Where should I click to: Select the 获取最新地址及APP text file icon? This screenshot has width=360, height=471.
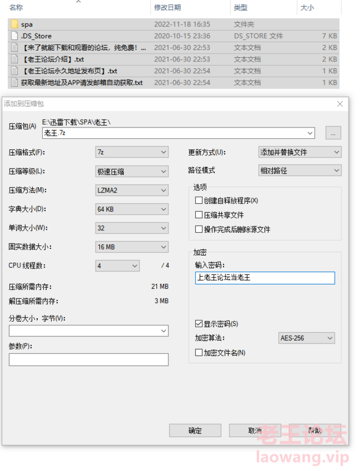click(14, 82)
